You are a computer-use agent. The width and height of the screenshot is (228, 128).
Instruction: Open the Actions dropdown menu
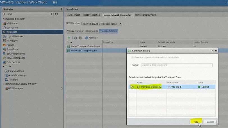click(92, 38)
